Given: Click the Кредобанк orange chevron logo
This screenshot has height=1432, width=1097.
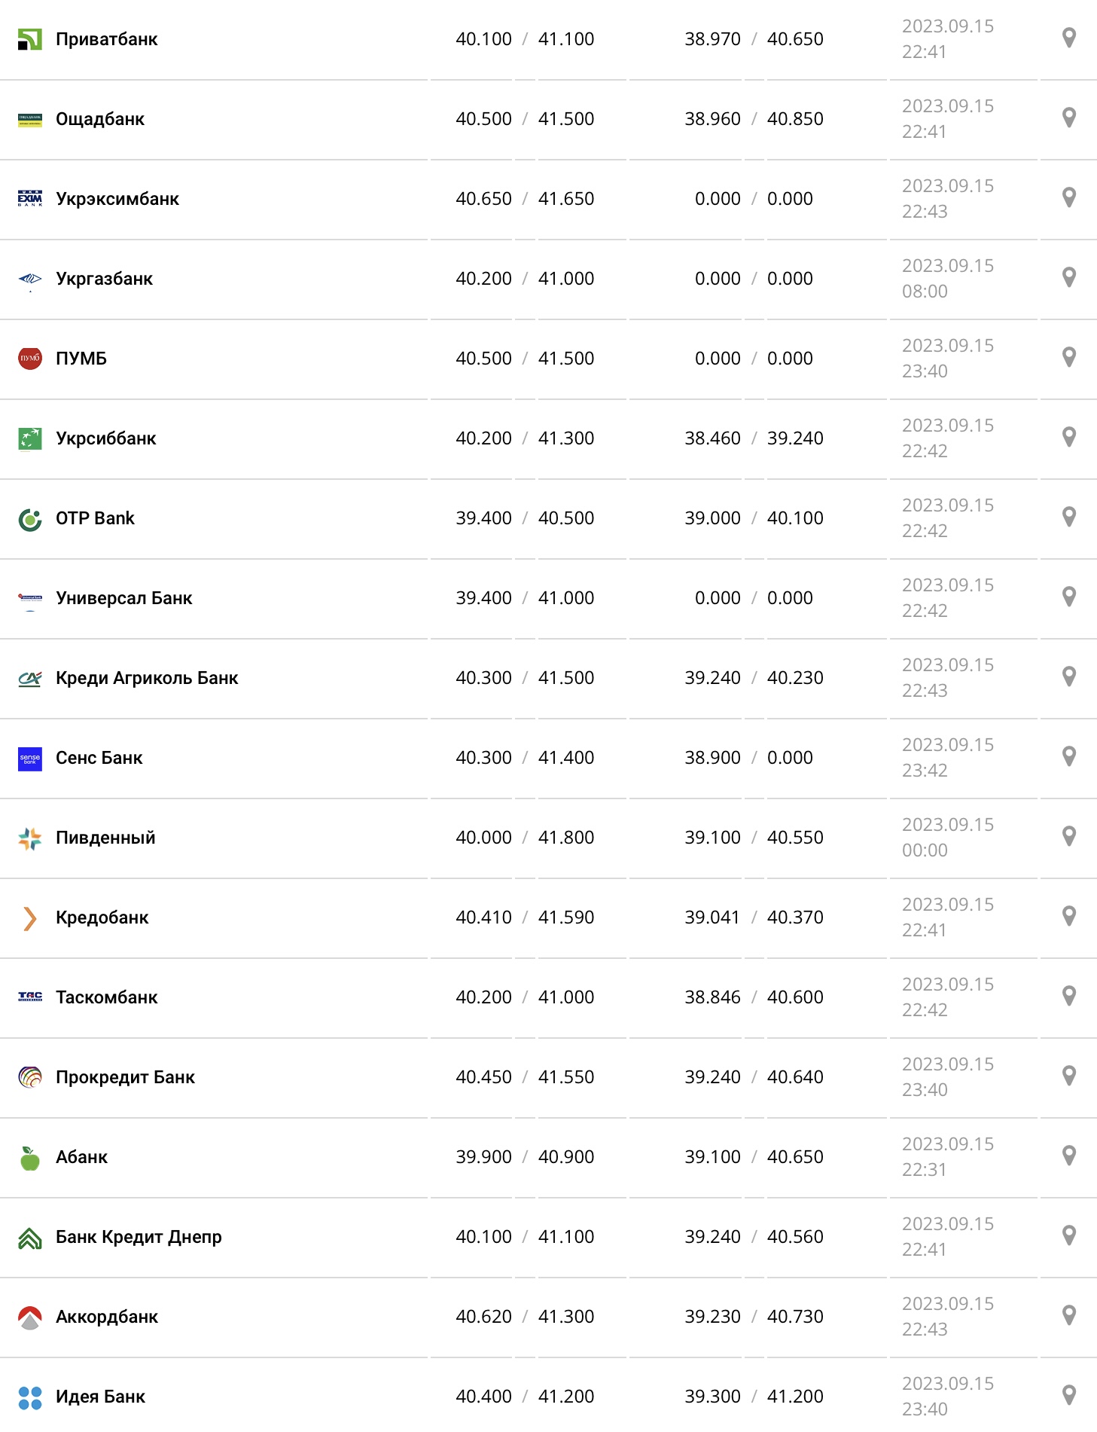Looking at the screenshot, I should pos(29,918).
